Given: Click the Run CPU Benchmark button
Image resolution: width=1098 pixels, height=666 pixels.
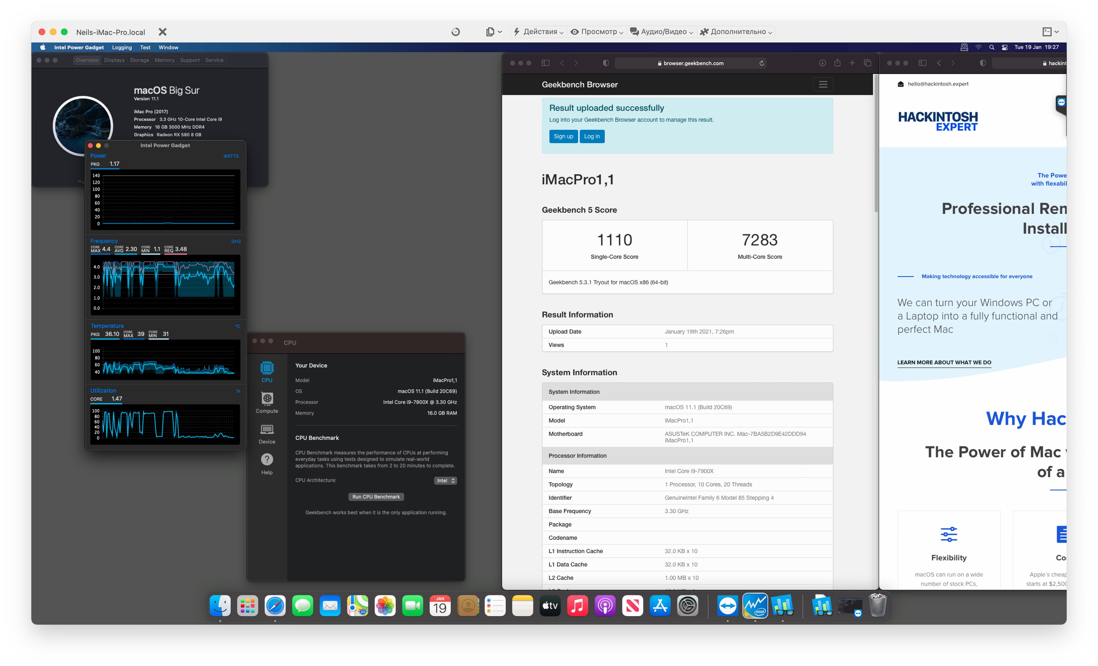Looking at the screenshot, I should click(x=376, y=496).
